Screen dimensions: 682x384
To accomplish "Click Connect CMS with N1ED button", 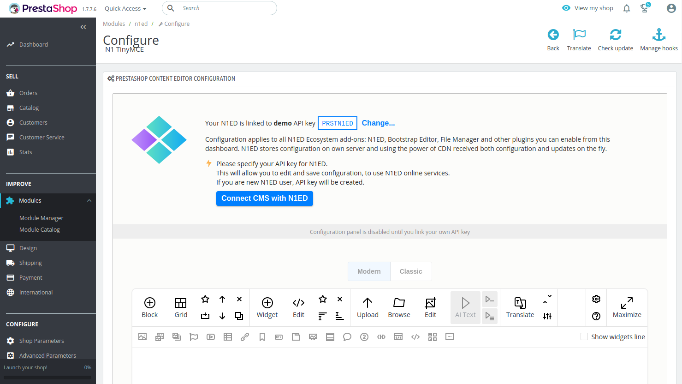I will coord(265,198).
